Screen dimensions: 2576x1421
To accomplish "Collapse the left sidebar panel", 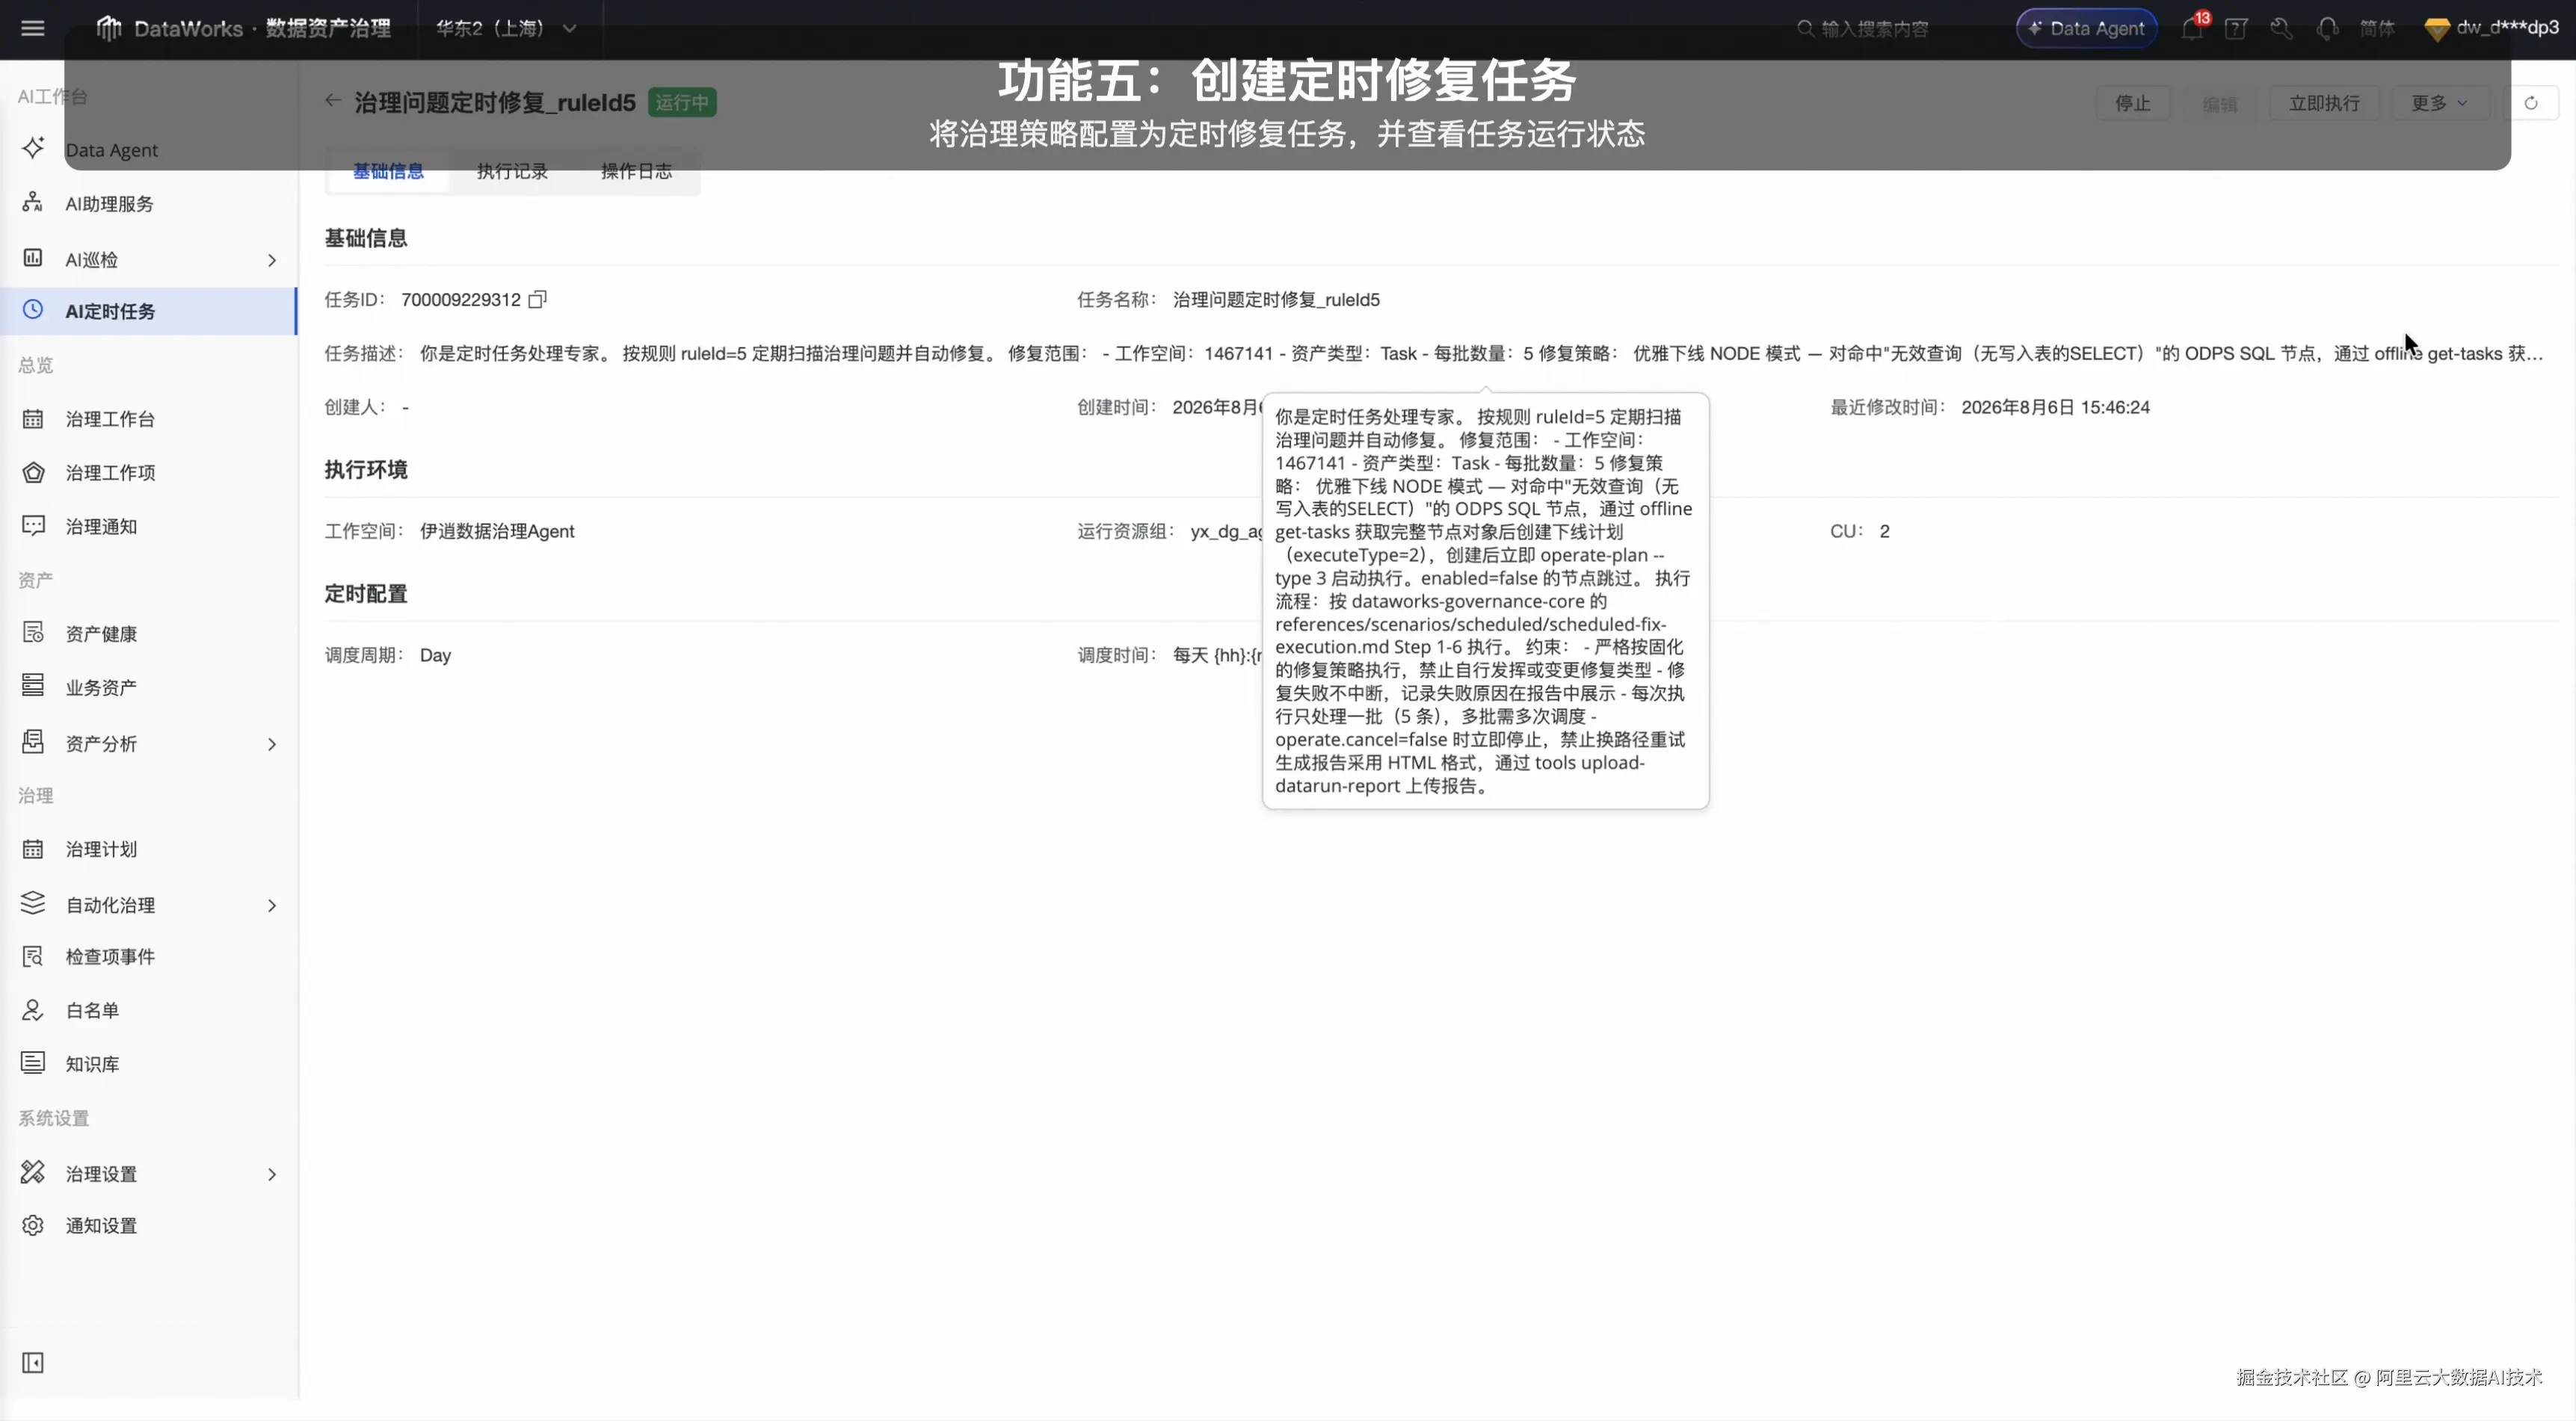I will click(x=33, y=1363).
